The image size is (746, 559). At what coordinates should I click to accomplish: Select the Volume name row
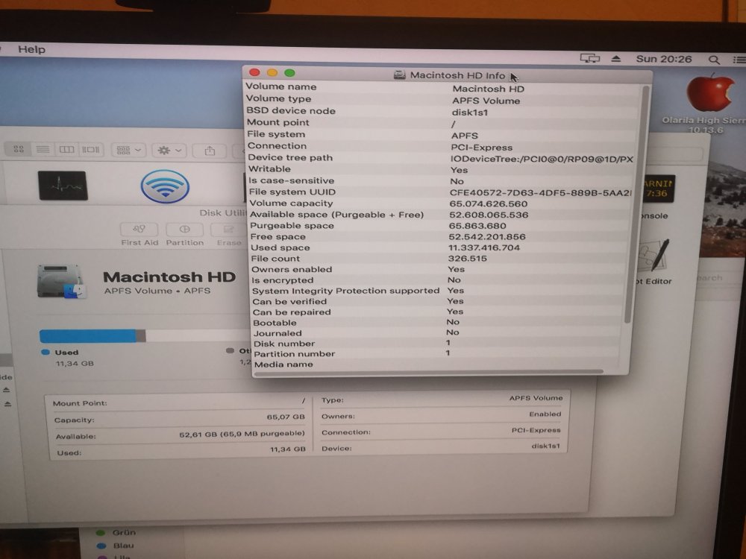(442, 87)
